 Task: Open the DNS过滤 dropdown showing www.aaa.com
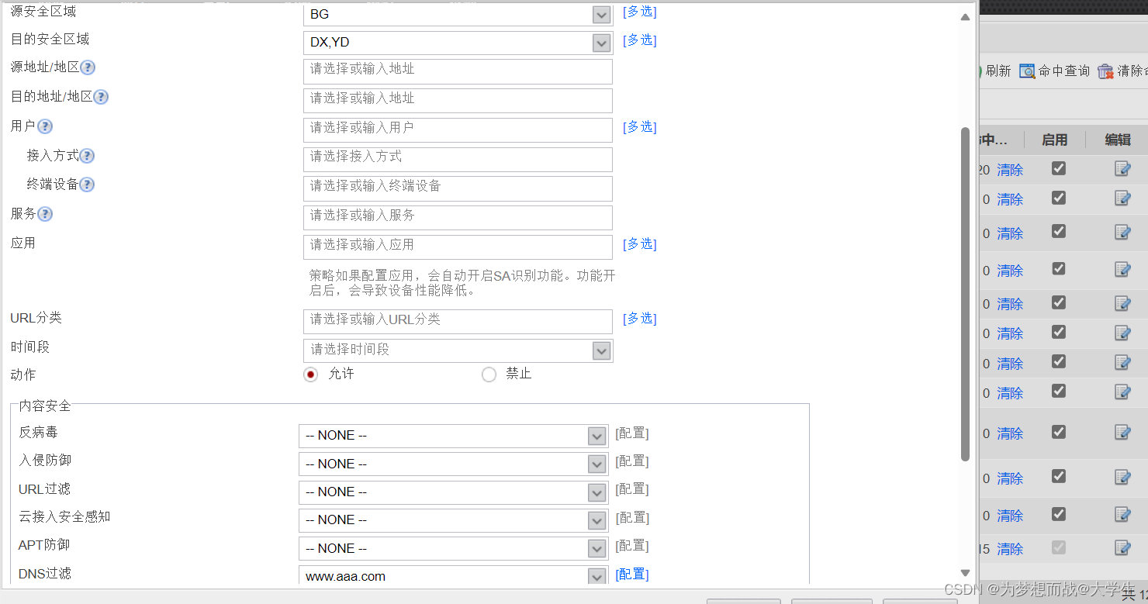tap(597, 576)
